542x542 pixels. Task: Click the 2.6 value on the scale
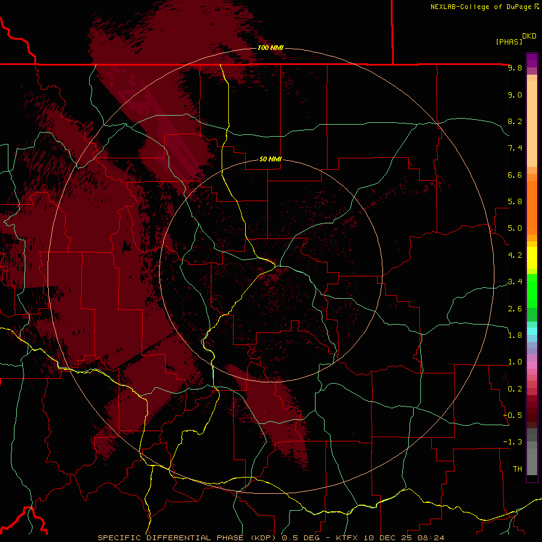coord(515,309)
